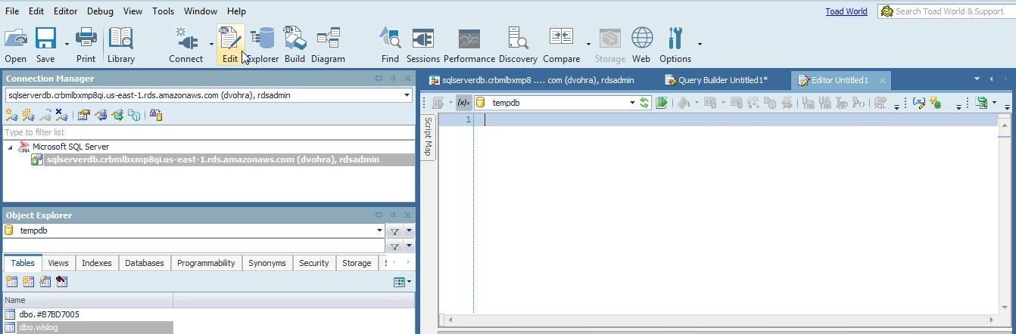Click the Type to filter list field
The width and height of the screenshot is (1016, 334).
pyautogui.click(x=209, y=132)
